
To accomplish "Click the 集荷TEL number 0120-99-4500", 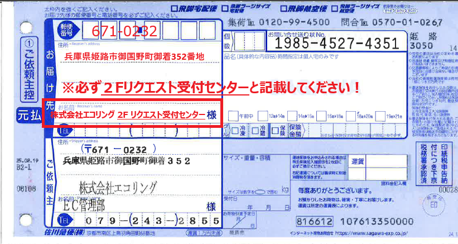I will pyautogui.click(x=295, y=22).
